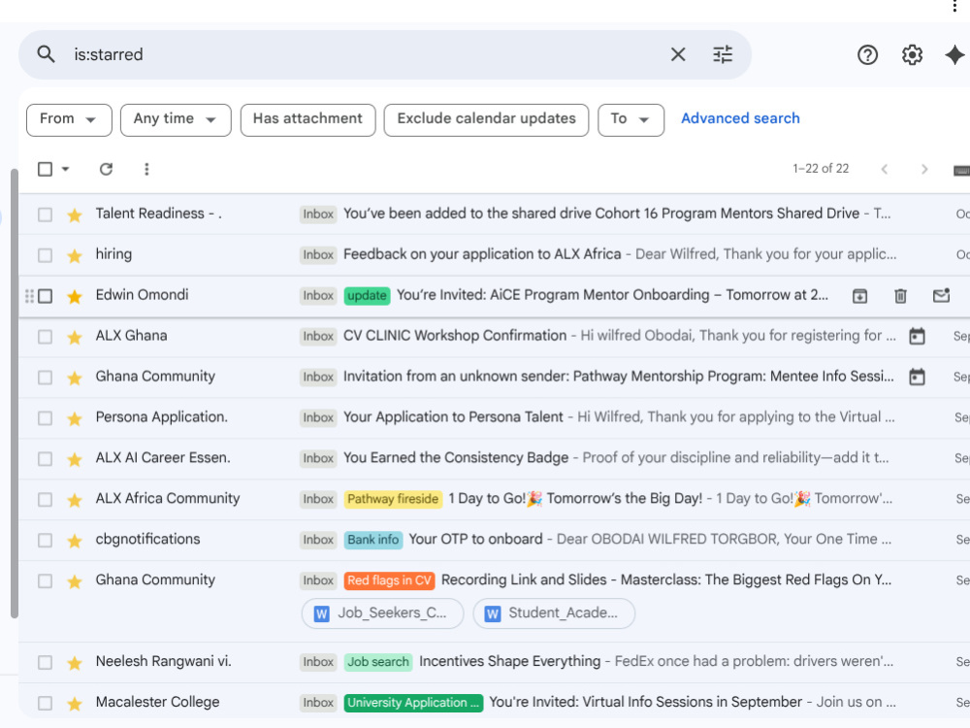Open the Settings gear icon
The height and width of the screenshot is (728, 970).
tap(912, 55)
